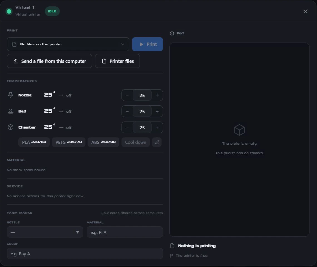The image size is (317, 267).
Task: Click 'This printer has no camera.' text
Action: point(239,153)
